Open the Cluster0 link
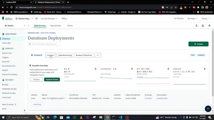 pos(38,55)
